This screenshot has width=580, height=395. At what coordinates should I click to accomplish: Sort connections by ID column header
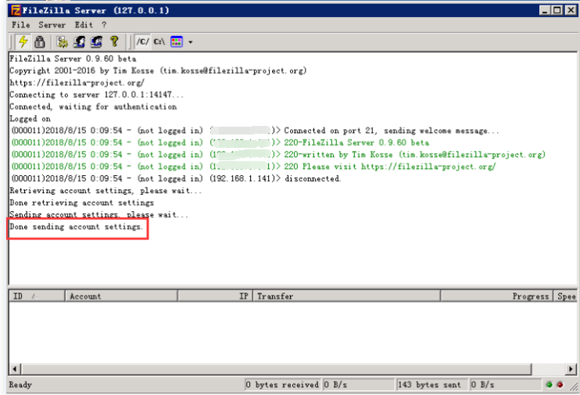(x=37, y=296)
